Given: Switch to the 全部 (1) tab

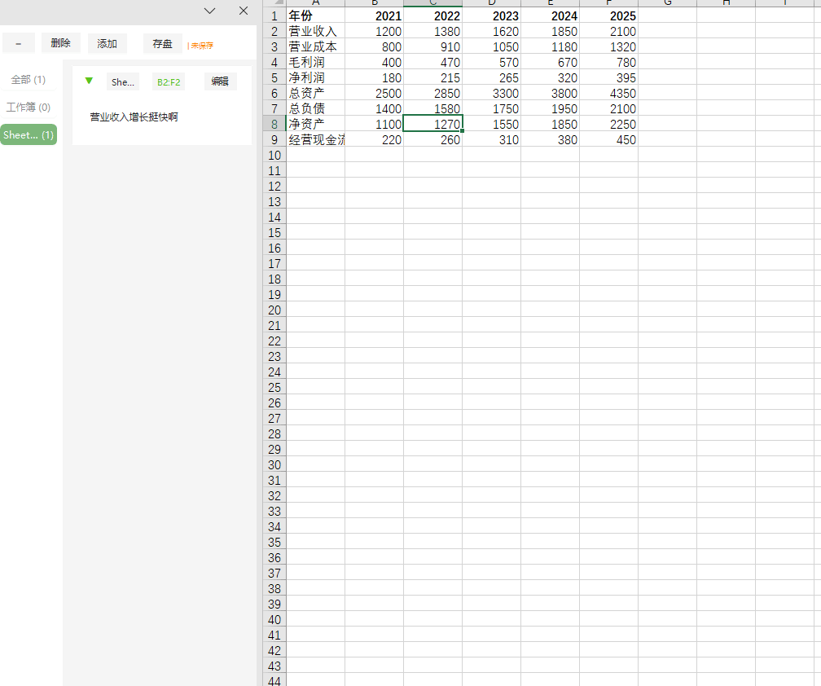Looking at the screenshot, I should [29, 80].
